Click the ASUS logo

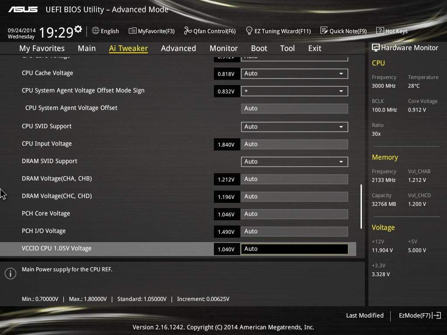23,10
